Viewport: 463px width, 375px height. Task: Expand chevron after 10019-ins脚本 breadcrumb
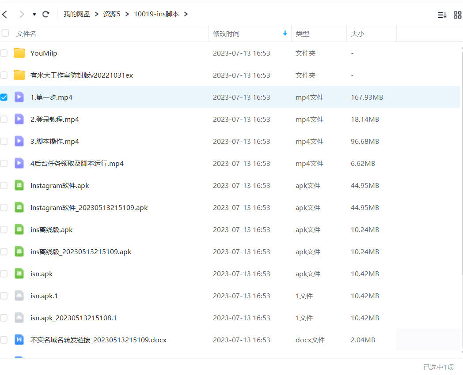pos(186,14)
